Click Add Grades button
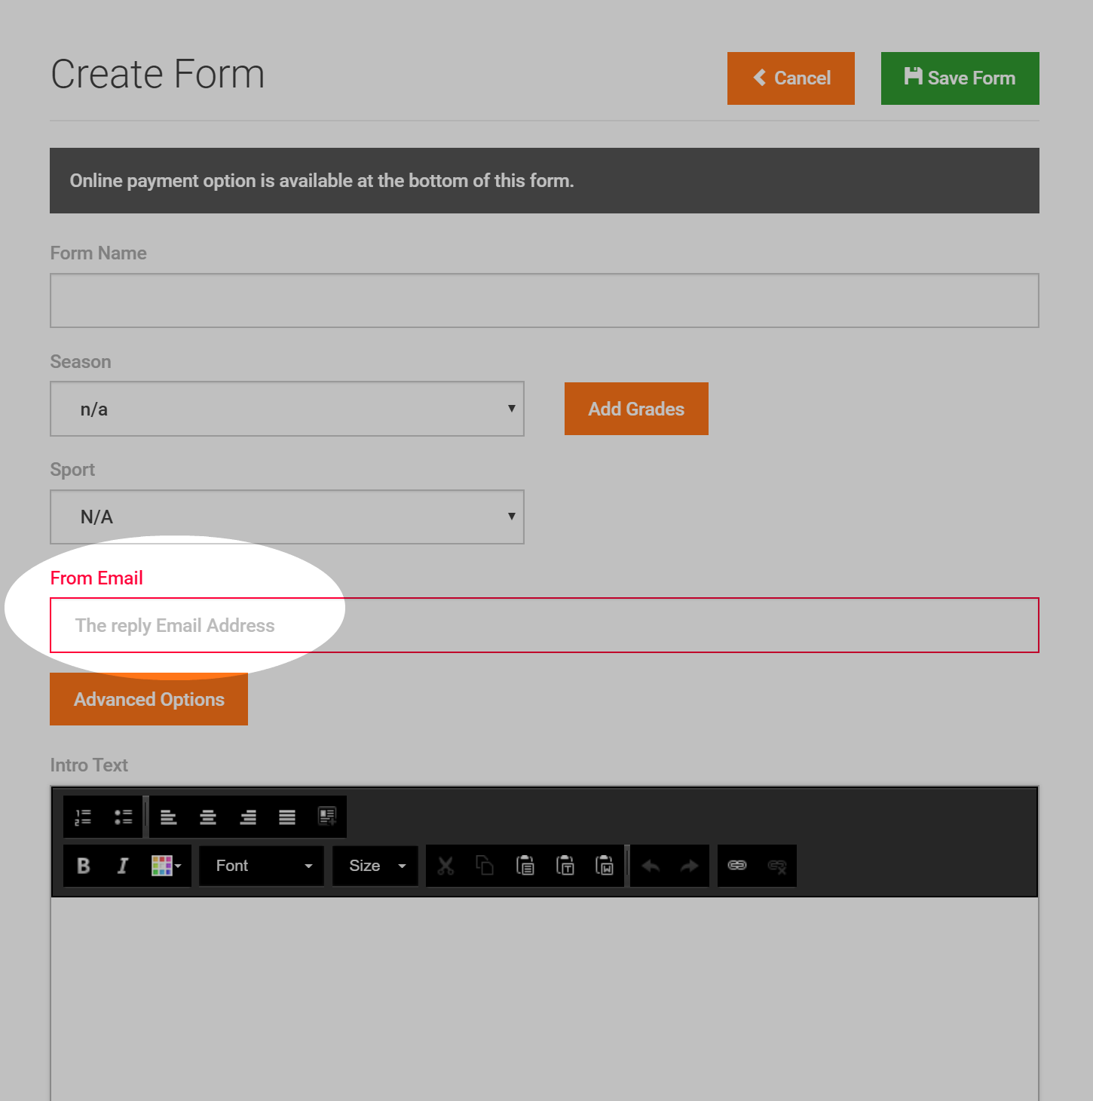Screen dimensions: 1093x1101 [636, 409]
